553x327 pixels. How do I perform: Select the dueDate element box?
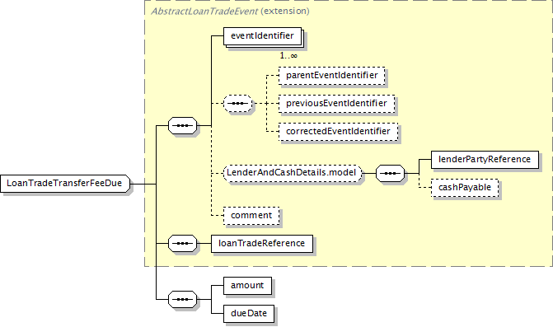(x=249, y=314)
